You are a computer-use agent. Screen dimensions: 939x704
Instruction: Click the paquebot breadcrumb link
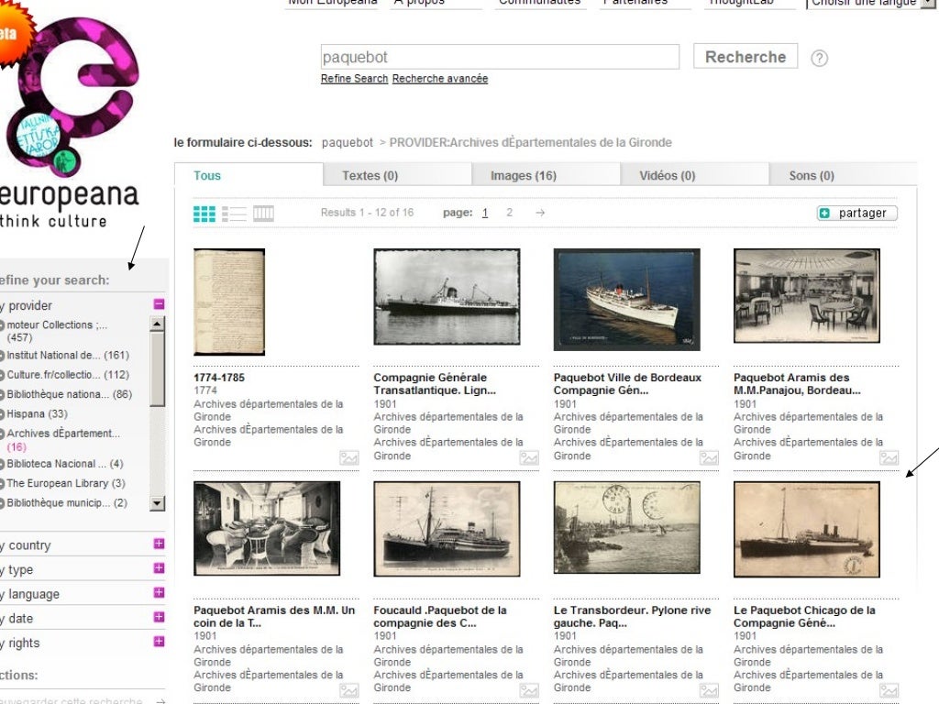[x=348, y=142]
